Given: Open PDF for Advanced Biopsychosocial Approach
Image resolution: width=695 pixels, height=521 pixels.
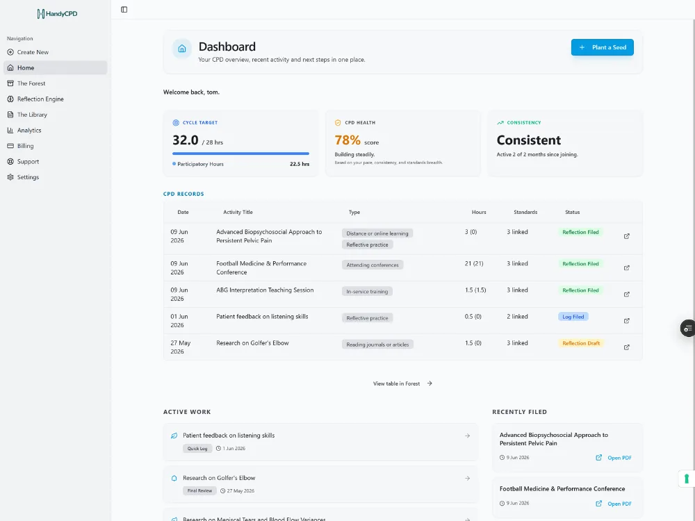Looking at the screenshot, I should 614,458.
